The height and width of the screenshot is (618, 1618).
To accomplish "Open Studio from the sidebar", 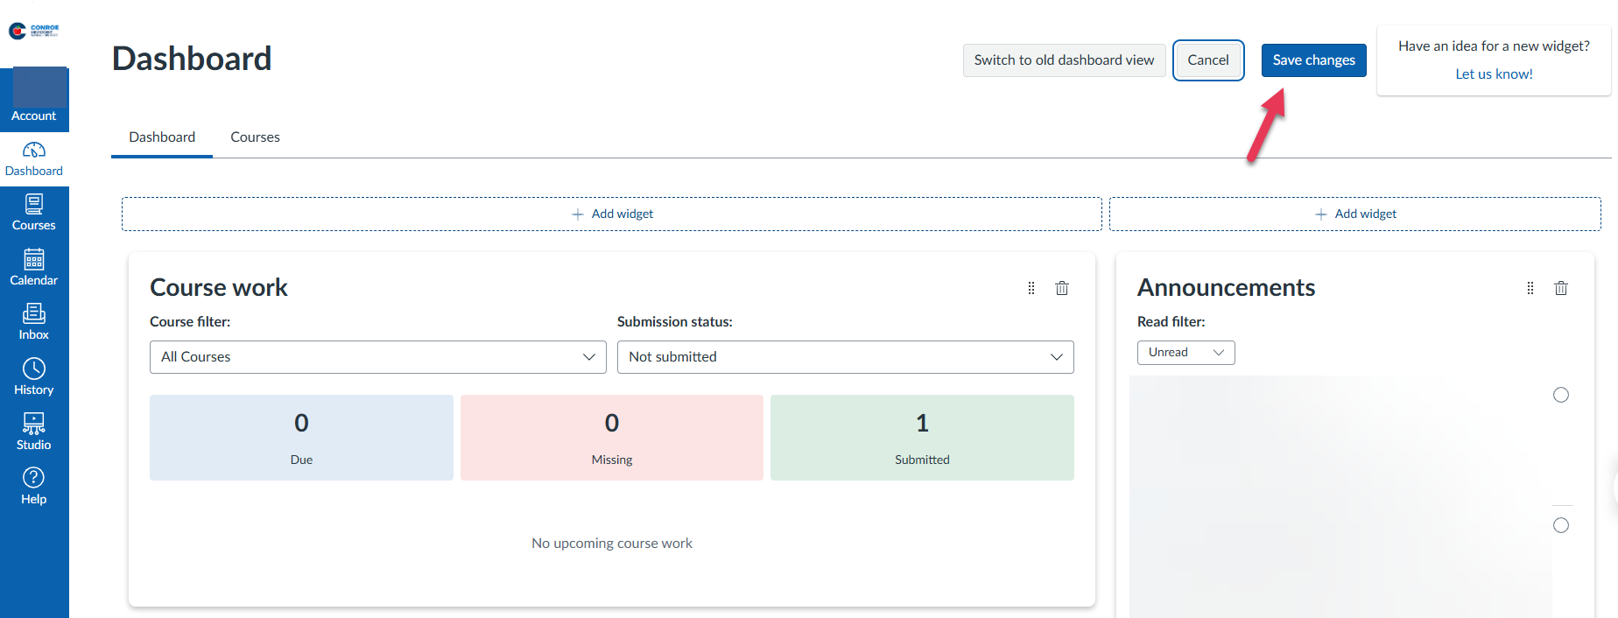I will (x=34, y=432).
